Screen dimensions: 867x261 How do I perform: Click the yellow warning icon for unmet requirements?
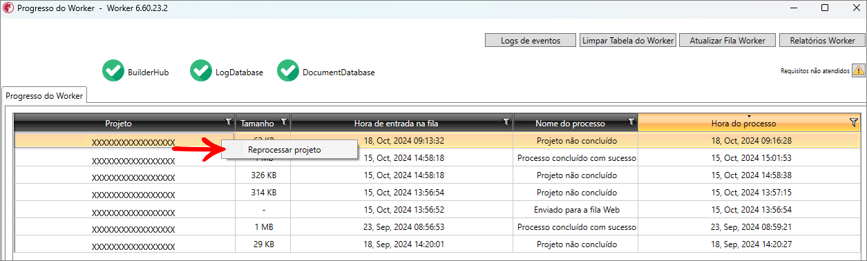point(859,70)
